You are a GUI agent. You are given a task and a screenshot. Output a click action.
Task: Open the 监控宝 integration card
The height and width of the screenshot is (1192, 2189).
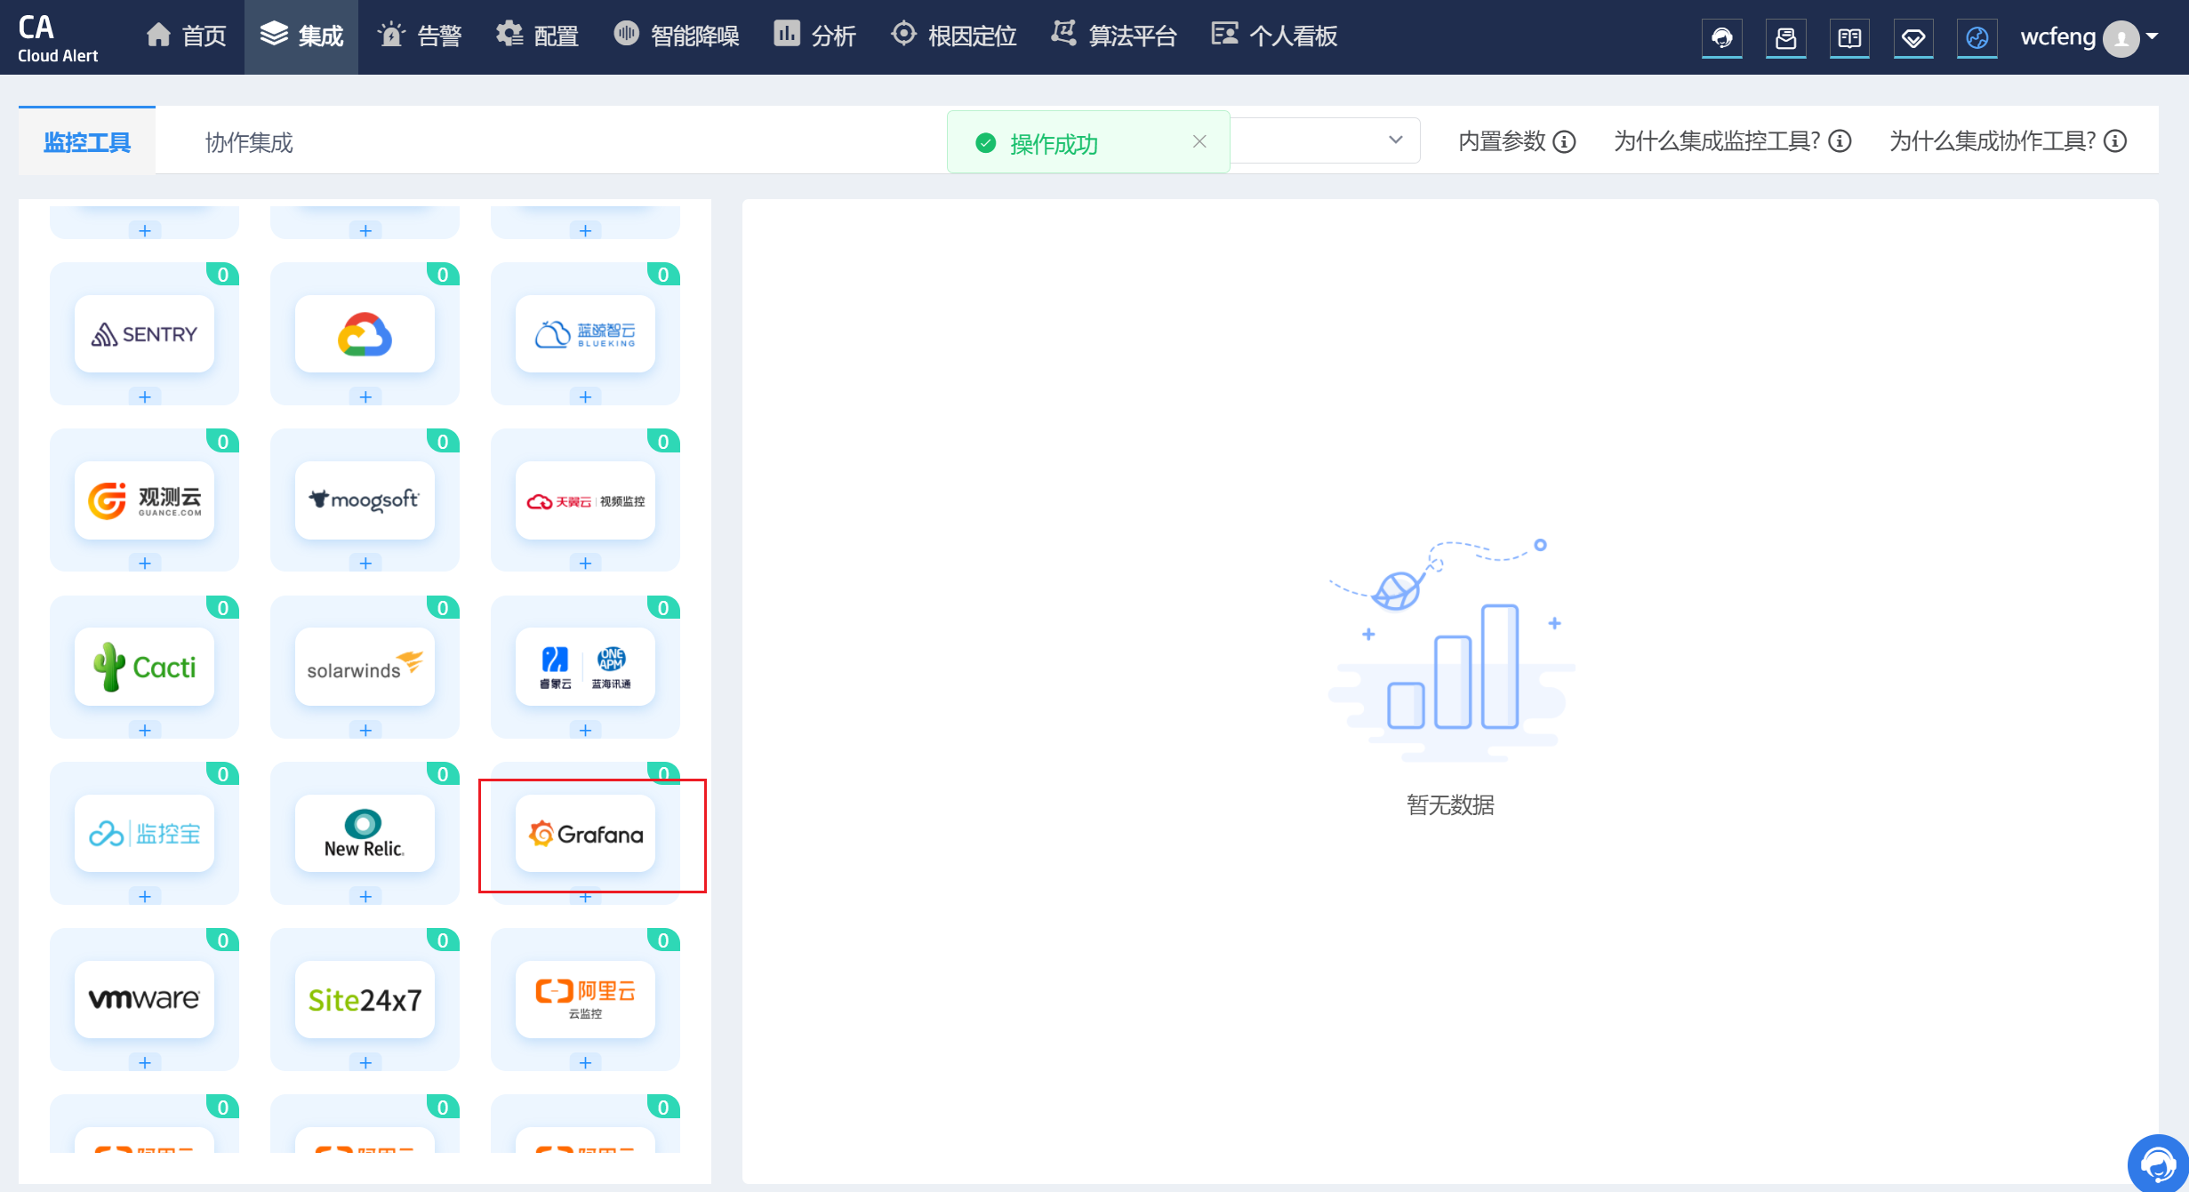144,834
